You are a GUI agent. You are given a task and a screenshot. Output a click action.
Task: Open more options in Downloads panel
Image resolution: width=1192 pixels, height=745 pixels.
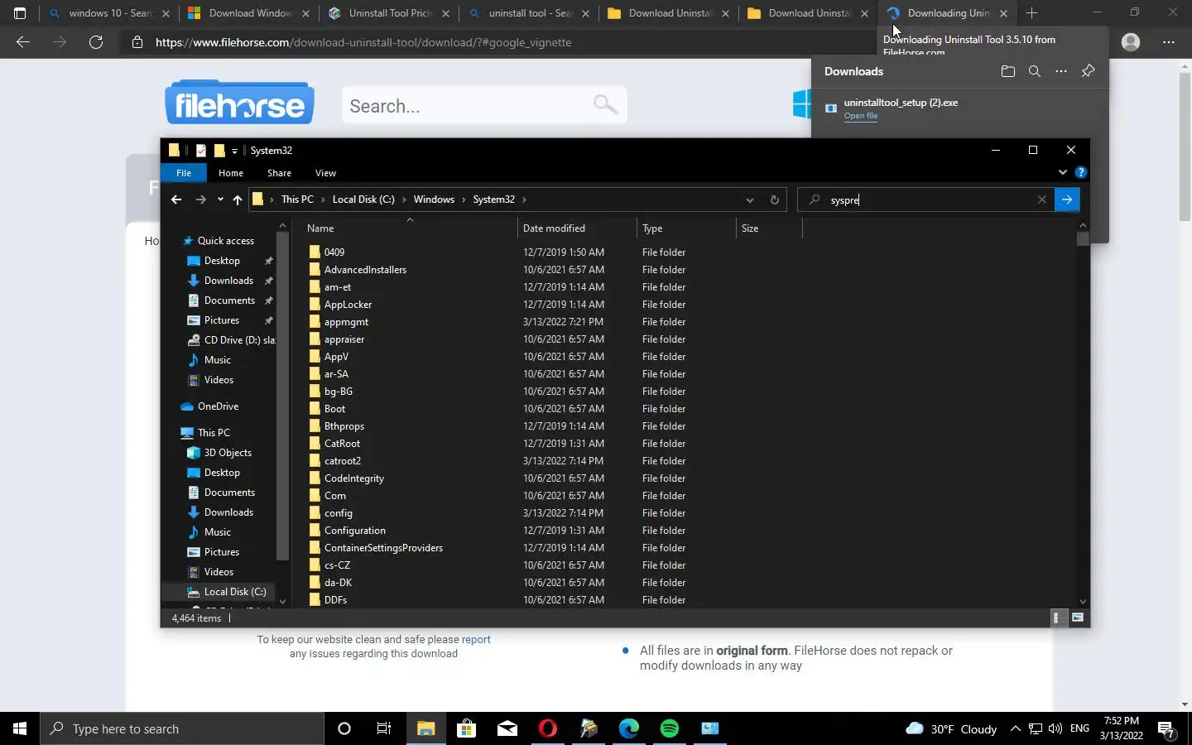[x=1060, y=71]
